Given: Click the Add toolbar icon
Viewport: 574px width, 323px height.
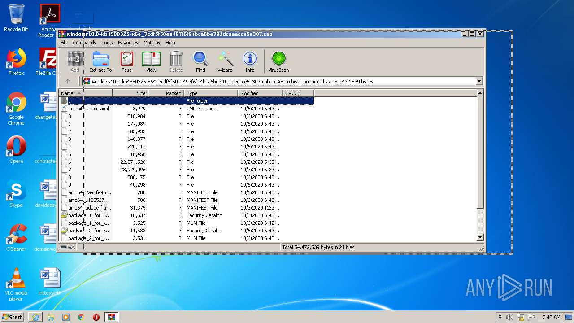Looking at the screenshot, I should [x=75, y=62].
